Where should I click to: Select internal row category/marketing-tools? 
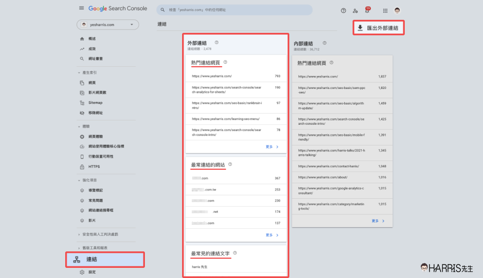[x=342, y=206]
